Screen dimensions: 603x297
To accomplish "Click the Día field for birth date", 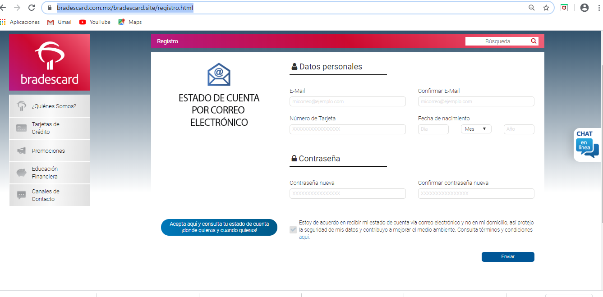I will coord(433,129).
